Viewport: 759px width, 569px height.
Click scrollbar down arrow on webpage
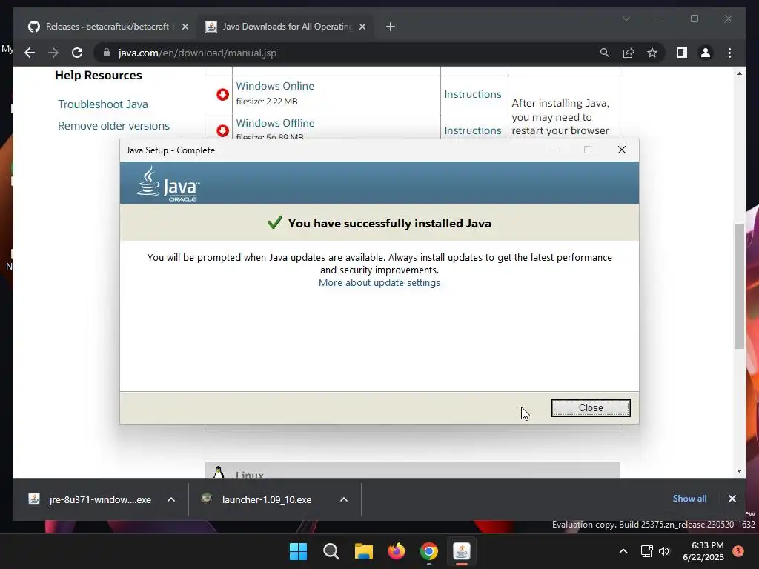pyautogui.click(x=739, y=470)
